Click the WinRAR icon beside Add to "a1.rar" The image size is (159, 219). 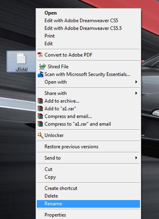(40, 109)
